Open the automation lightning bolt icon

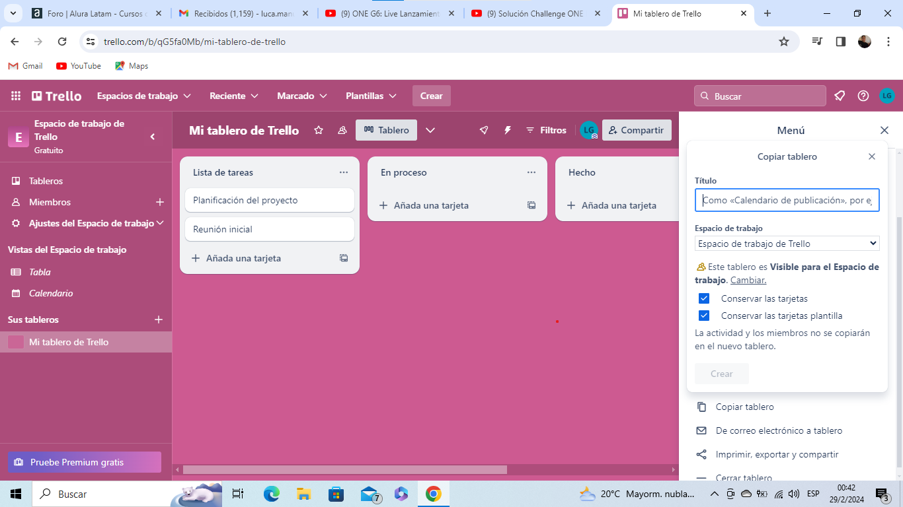click(508, 130)
